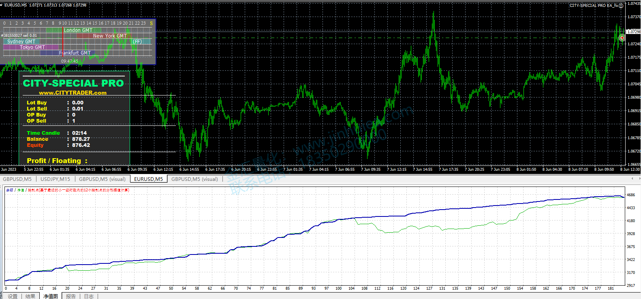
Task: Click price axis label 1.06980
Action: (634, 98)
